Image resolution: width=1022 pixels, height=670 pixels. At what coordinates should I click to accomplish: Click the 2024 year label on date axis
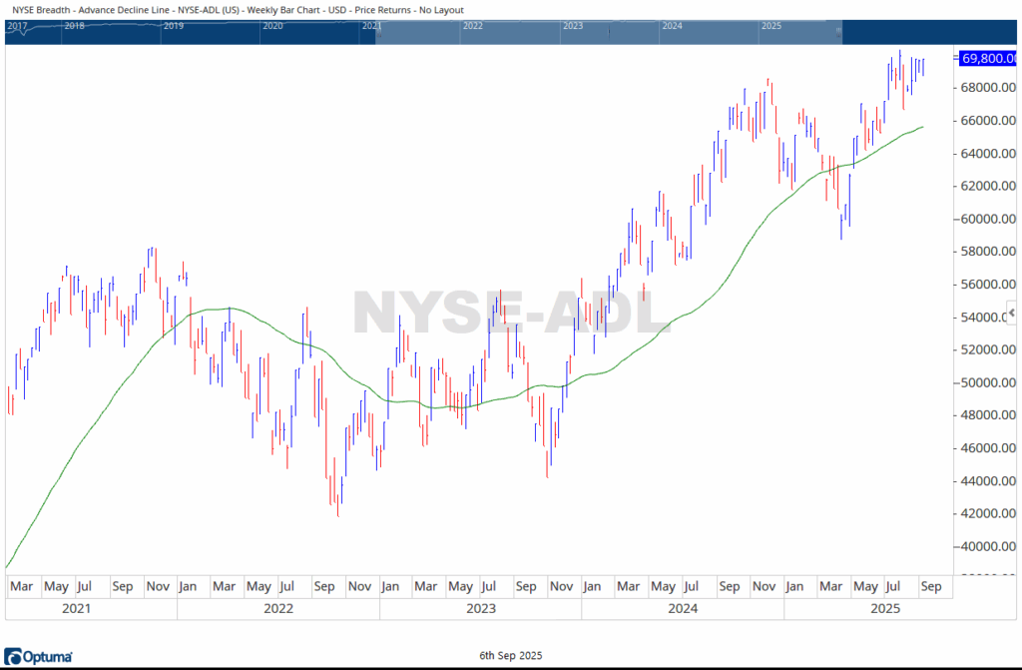click(683, 608)
